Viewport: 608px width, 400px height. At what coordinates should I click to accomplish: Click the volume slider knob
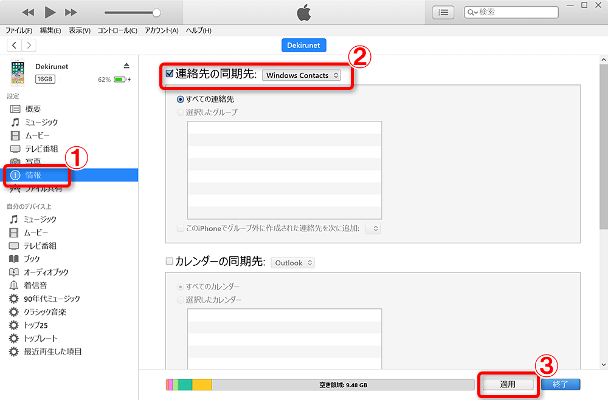[x=156, y=12]
